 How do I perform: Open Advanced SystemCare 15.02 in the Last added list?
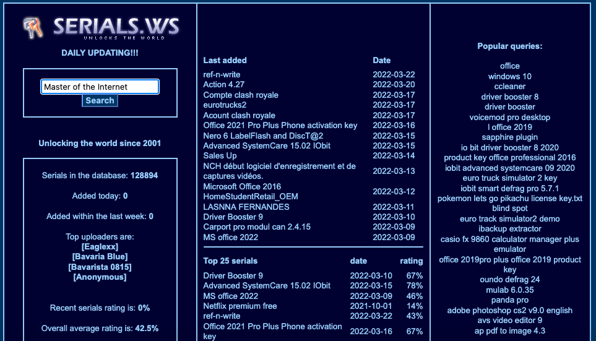coord(267,145)
